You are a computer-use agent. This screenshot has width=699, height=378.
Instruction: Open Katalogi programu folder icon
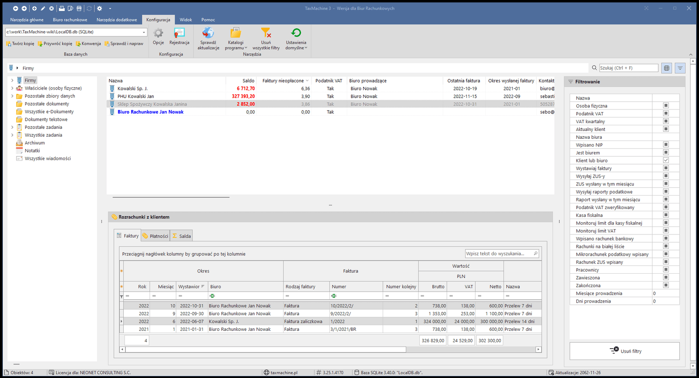(235, 33)
